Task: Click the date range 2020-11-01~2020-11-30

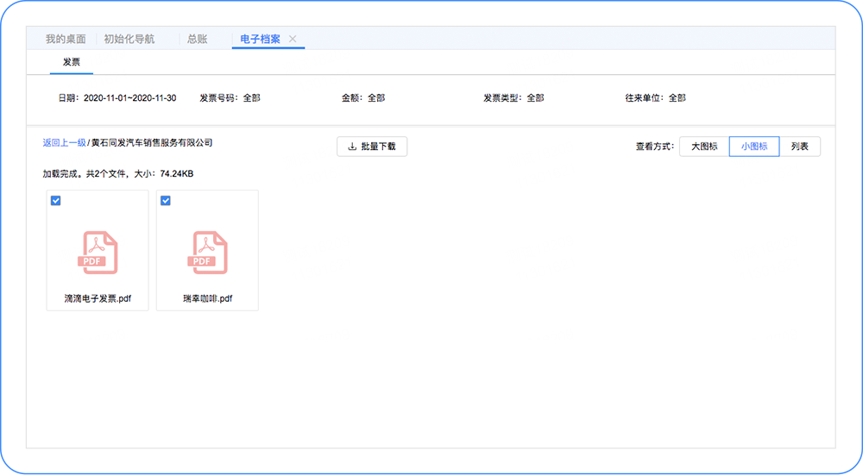Action: click(x=130, y=98)
